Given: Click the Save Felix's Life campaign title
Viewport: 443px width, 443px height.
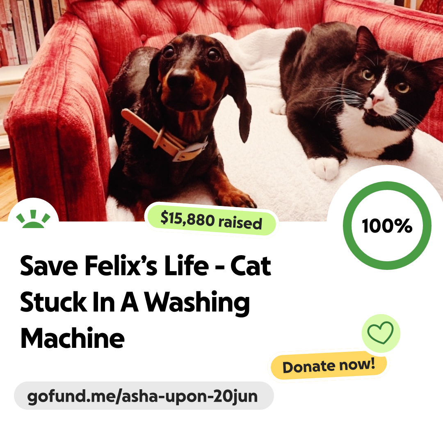Looking at the screenshot, I should point(146,302).
